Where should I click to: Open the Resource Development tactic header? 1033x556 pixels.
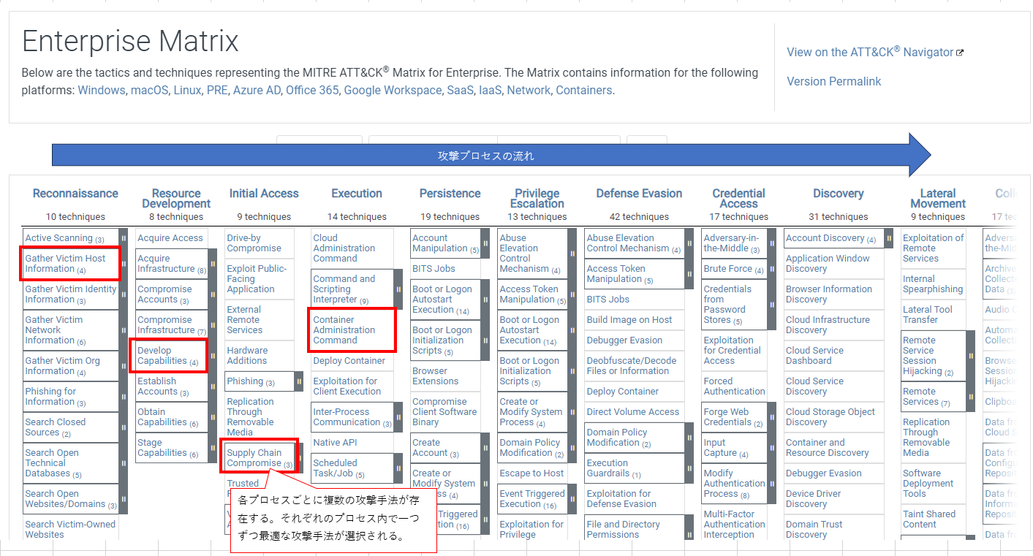[176, 199]
